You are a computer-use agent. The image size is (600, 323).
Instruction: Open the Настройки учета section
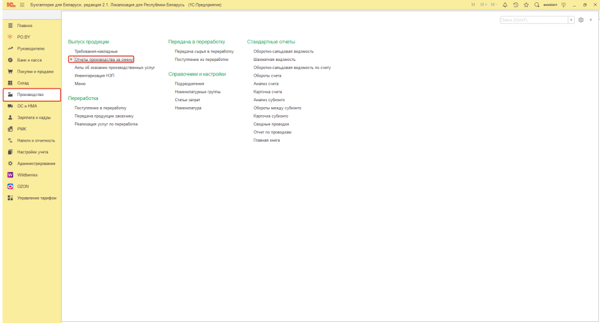pyautogui.click(x=32, y=152)
